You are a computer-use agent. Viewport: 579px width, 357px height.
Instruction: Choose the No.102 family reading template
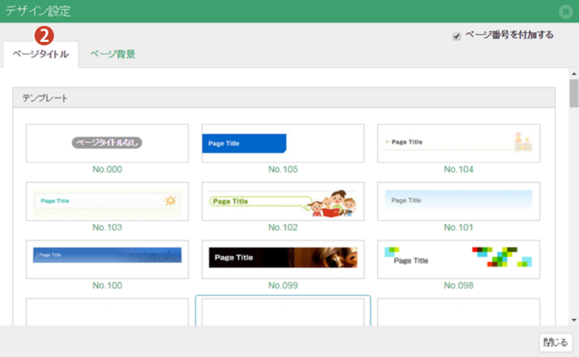[x=283, y=201]
